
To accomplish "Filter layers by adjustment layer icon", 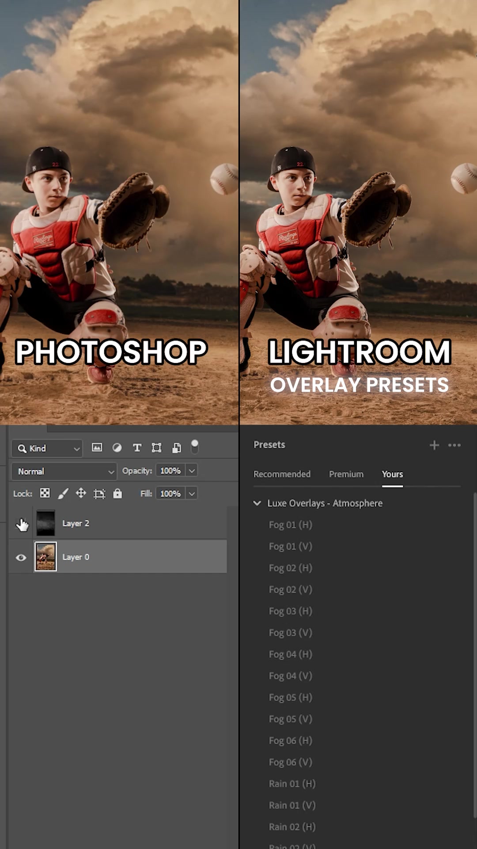I will [117, 447].
